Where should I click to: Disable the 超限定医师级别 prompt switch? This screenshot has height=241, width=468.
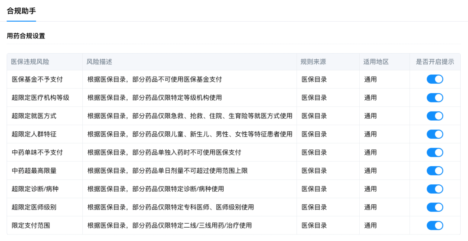point(435,207)
